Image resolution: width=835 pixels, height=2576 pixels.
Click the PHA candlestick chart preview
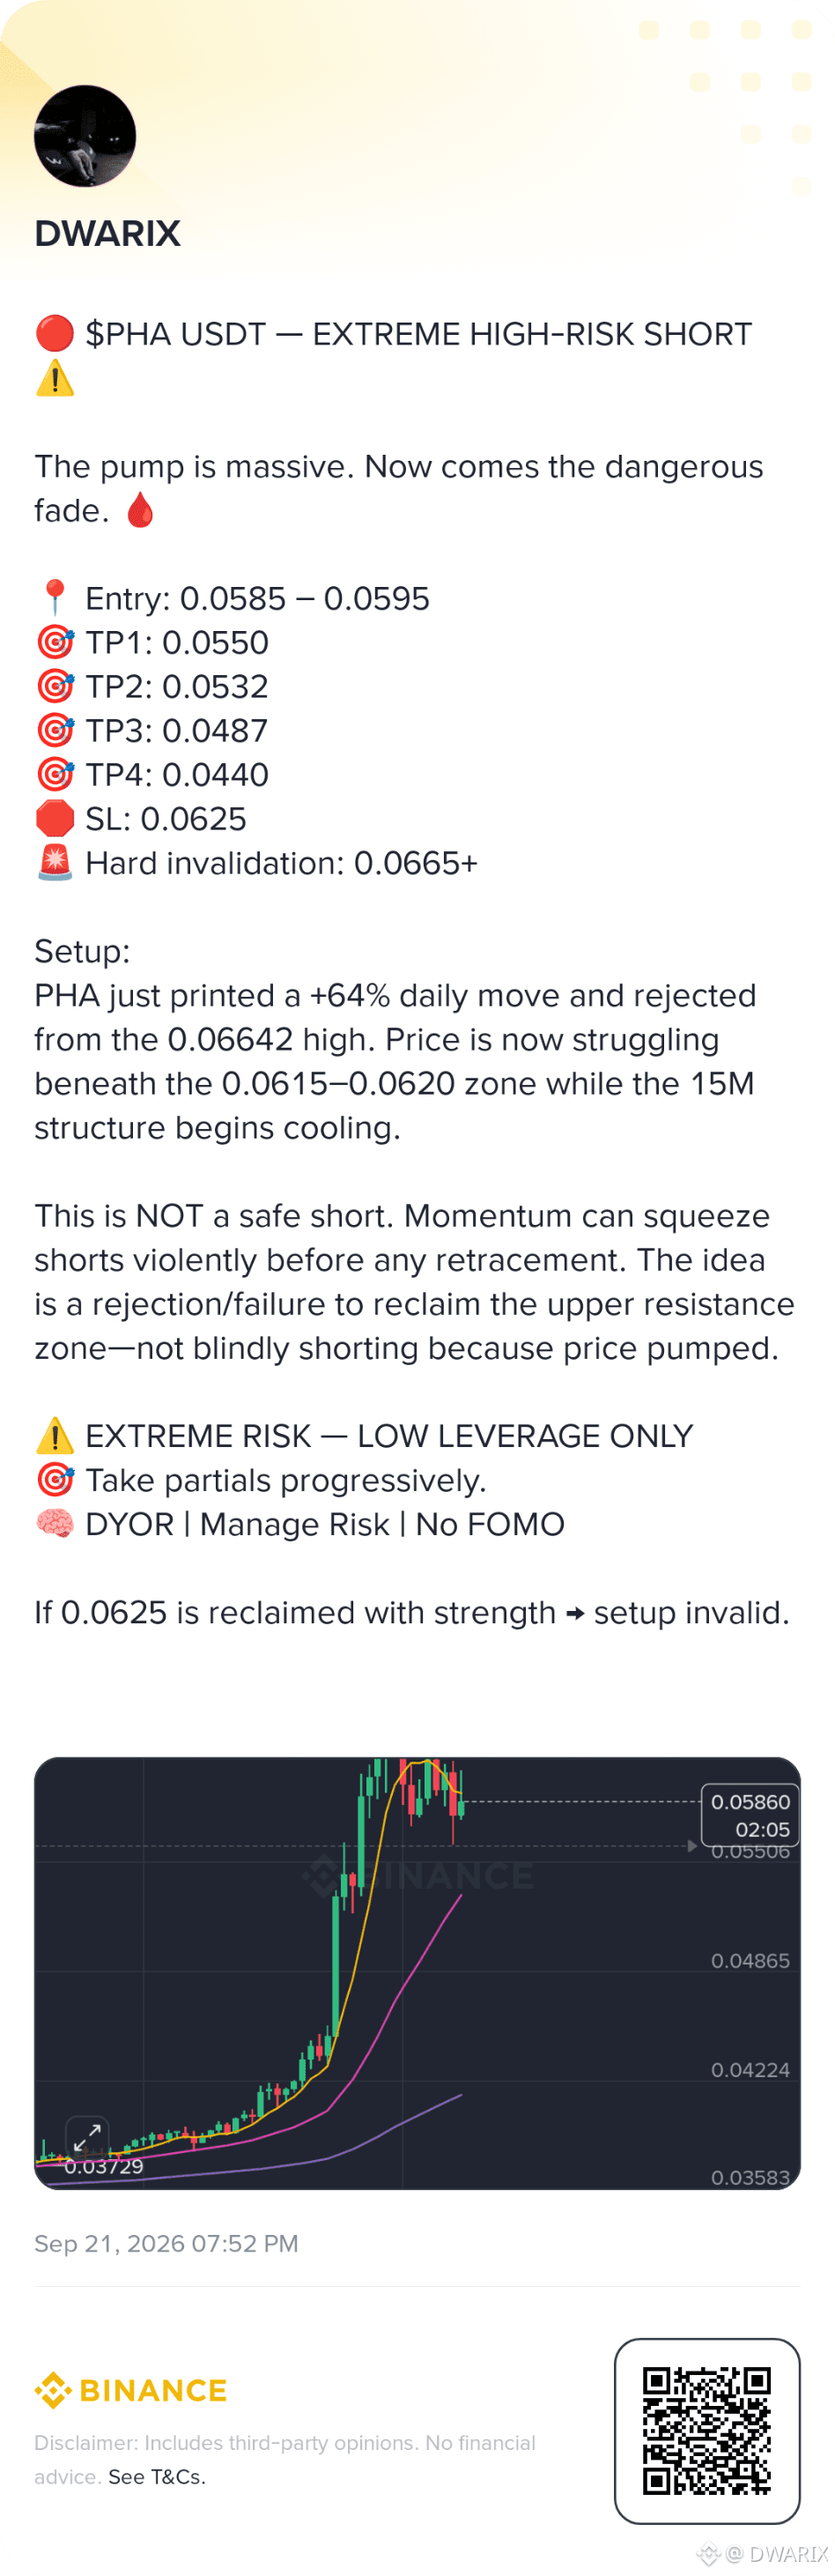pos(417,1973)
